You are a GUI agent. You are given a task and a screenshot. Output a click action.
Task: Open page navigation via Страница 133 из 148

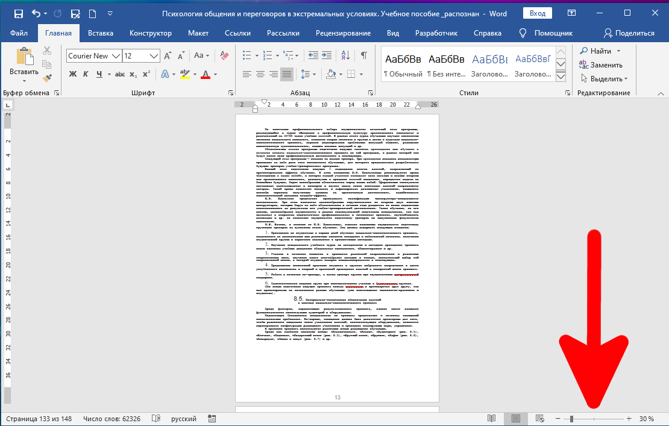pos(39,419)
